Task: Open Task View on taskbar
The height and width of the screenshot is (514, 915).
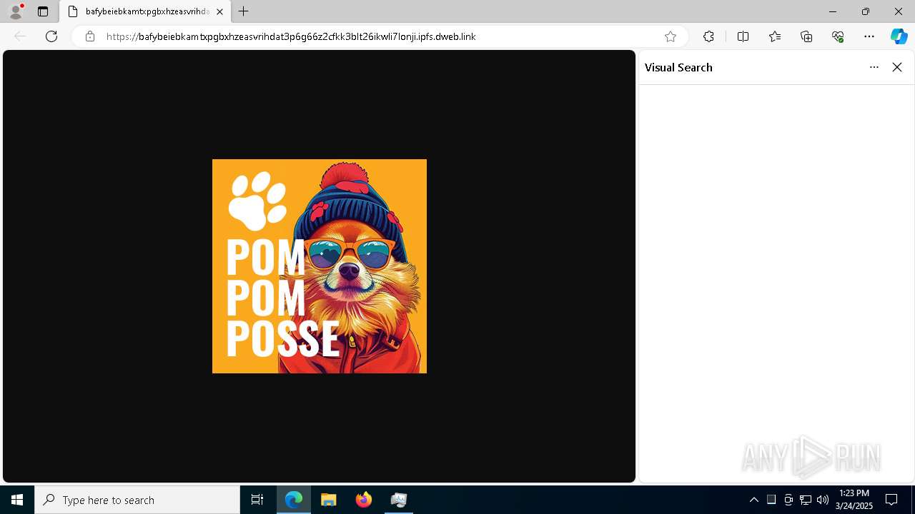Action: click(x=257, y=500)
